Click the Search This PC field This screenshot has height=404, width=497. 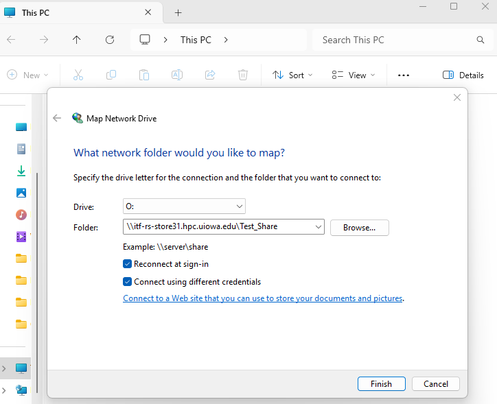tap(398, 40)
